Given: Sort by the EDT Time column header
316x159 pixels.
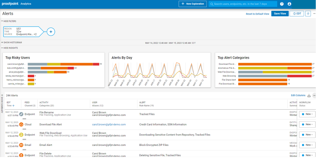Looking at the screenshot, I should (x=9, y=104).
